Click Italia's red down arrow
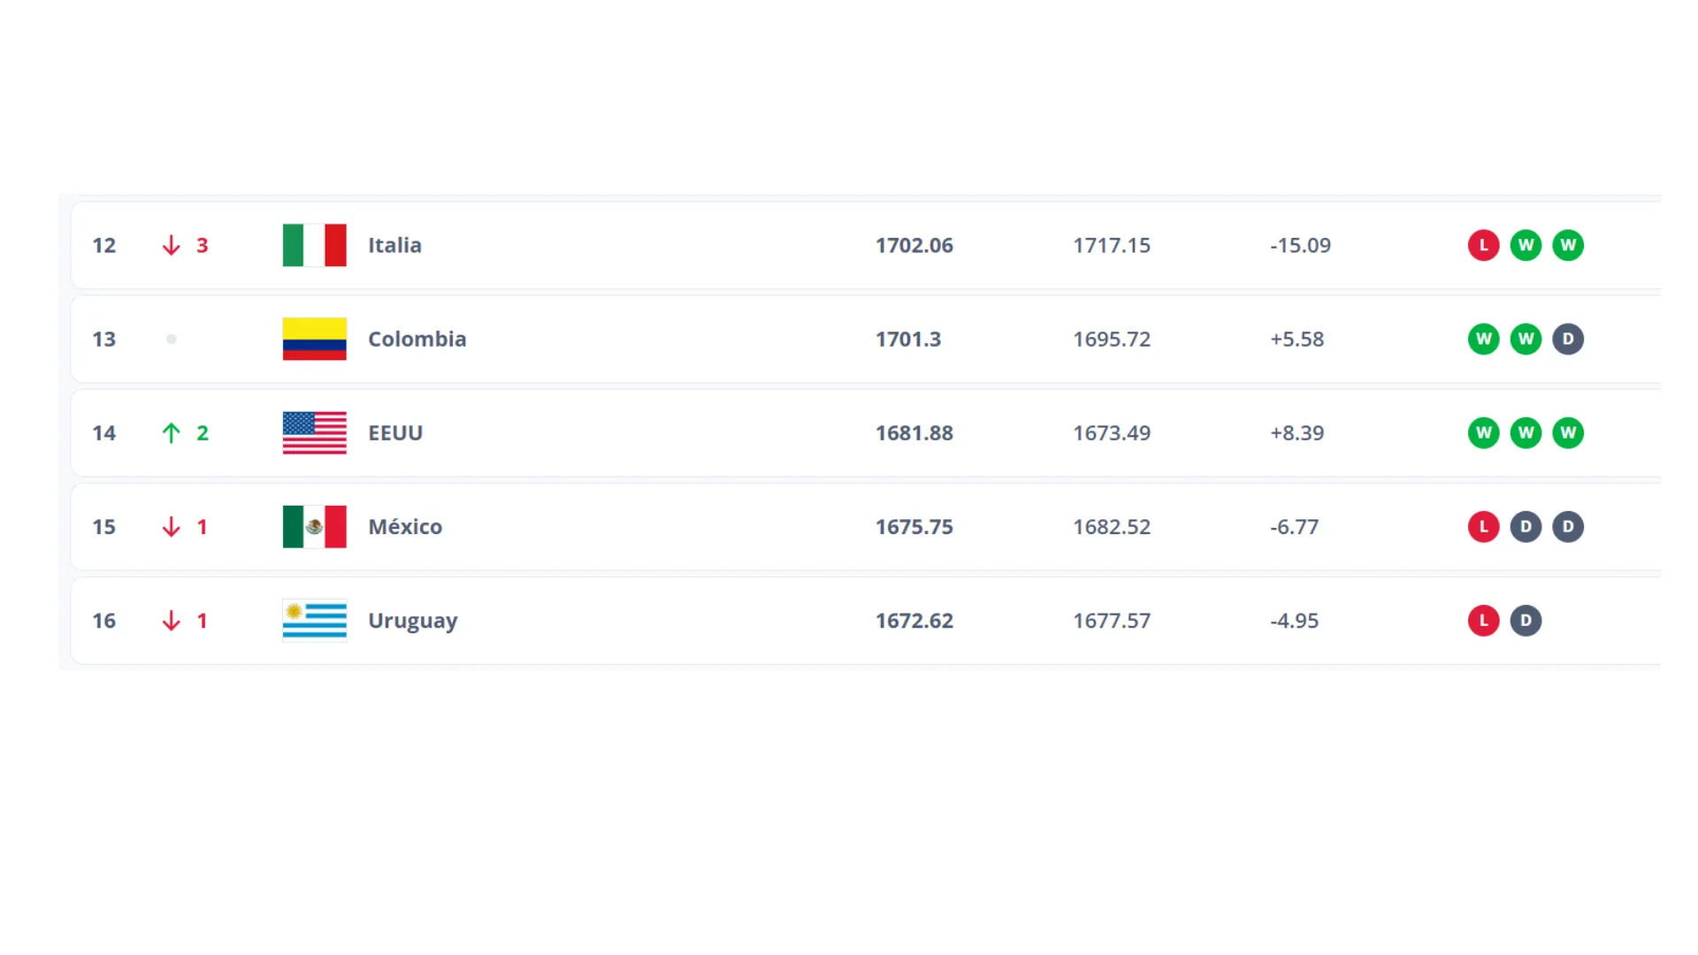 click(x=171, y=245)
